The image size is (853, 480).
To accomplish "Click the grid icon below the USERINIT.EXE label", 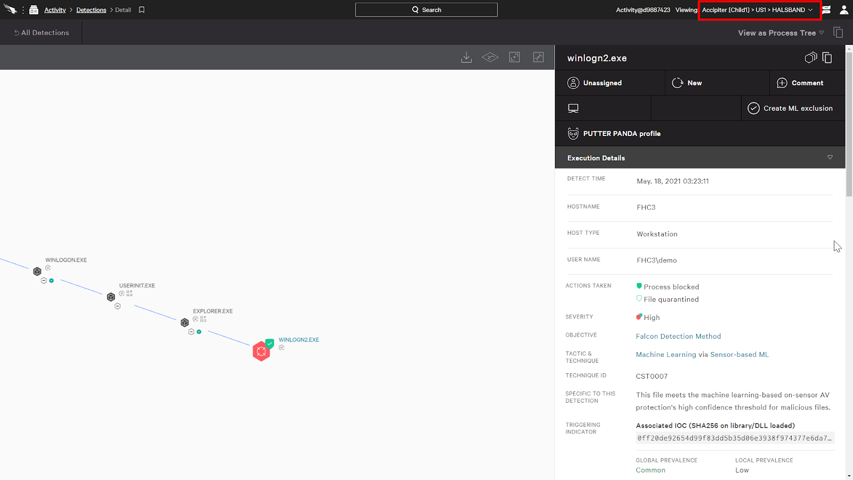I will coord(130,293).
